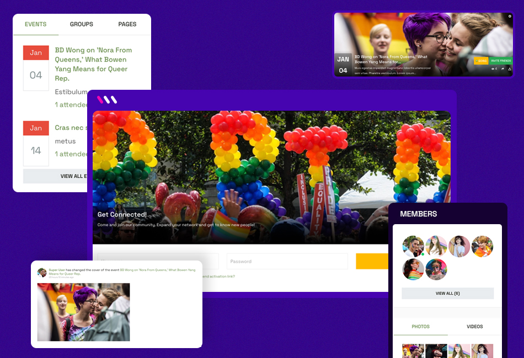
Task: Click the Jan 14 date box in the events list
Action: point(36,143)
